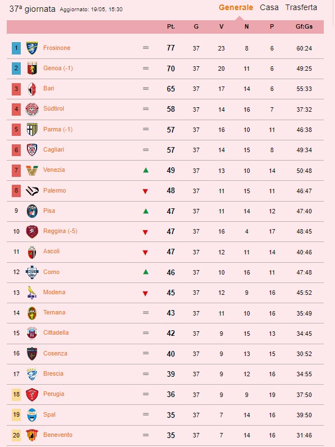The height and width of the screenshot is (447, 335).
Task: Select the Generale standings tab
Action: (236, 7)
